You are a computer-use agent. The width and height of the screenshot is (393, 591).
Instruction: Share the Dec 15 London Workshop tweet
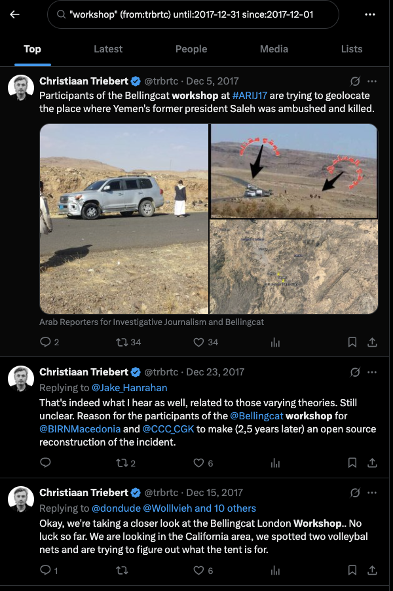click(372, 571)
